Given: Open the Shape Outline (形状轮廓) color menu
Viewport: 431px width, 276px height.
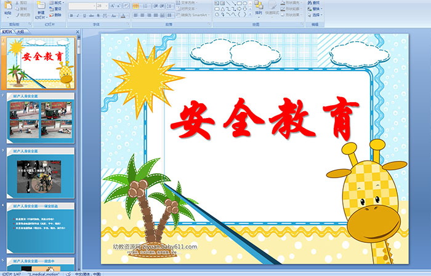Looking at the screenshot, I should pos(291,9).
